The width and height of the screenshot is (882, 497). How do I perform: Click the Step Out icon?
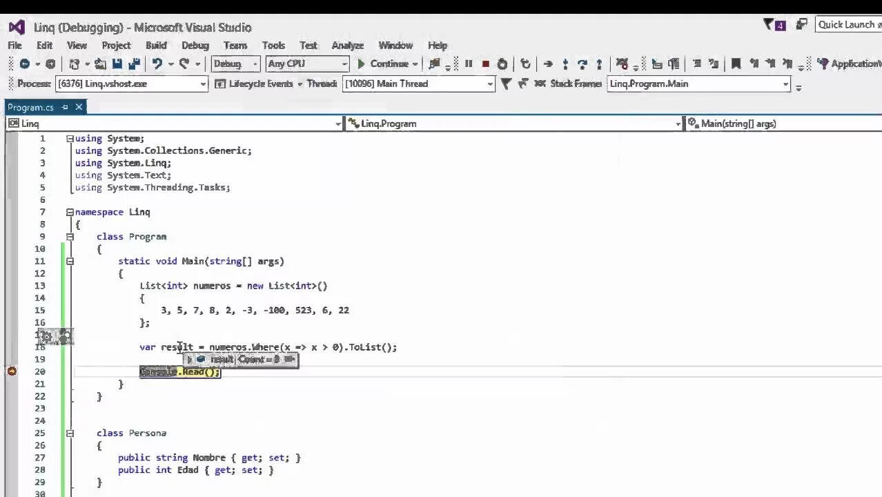(598, 64)
